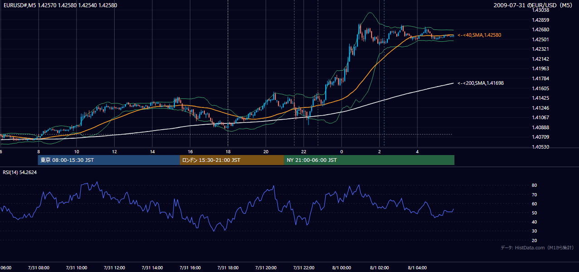Click RSI scale level 70
The image size is (579, 272).
coord(535,194)
